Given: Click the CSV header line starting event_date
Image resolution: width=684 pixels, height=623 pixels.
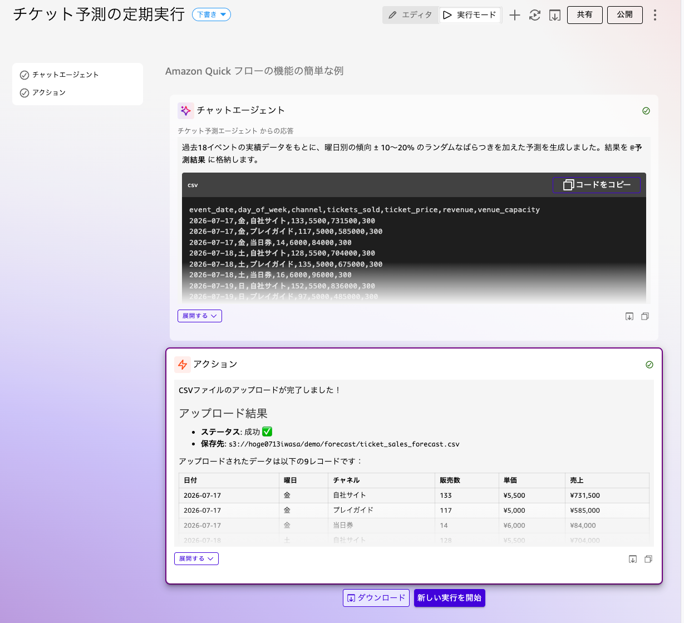Looking at the screenshot, I should click(365, 210).
